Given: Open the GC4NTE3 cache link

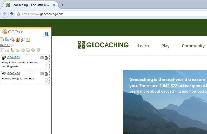Looking at the screenshot, I should (14, 57).
